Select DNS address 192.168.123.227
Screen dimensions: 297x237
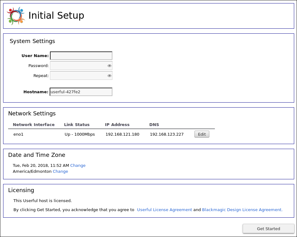(167, 134)
